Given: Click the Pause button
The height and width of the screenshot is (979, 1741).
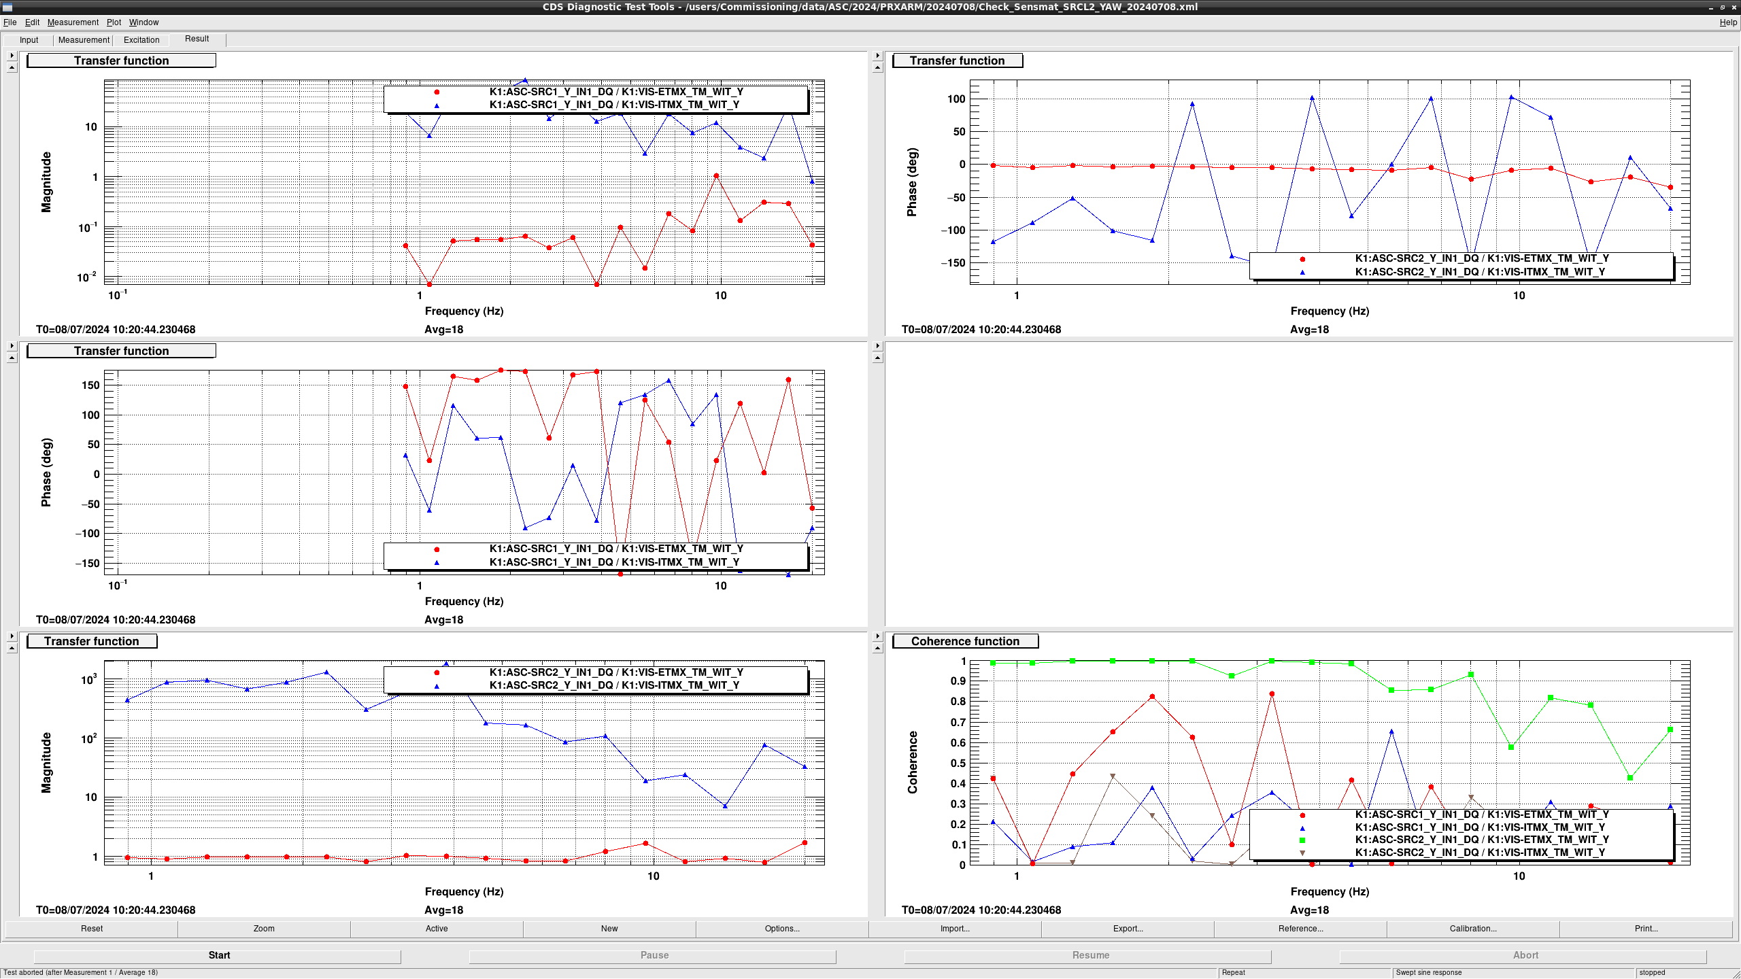Looking at the screenshot, I should pyautogui.click(x=654, y=955).
